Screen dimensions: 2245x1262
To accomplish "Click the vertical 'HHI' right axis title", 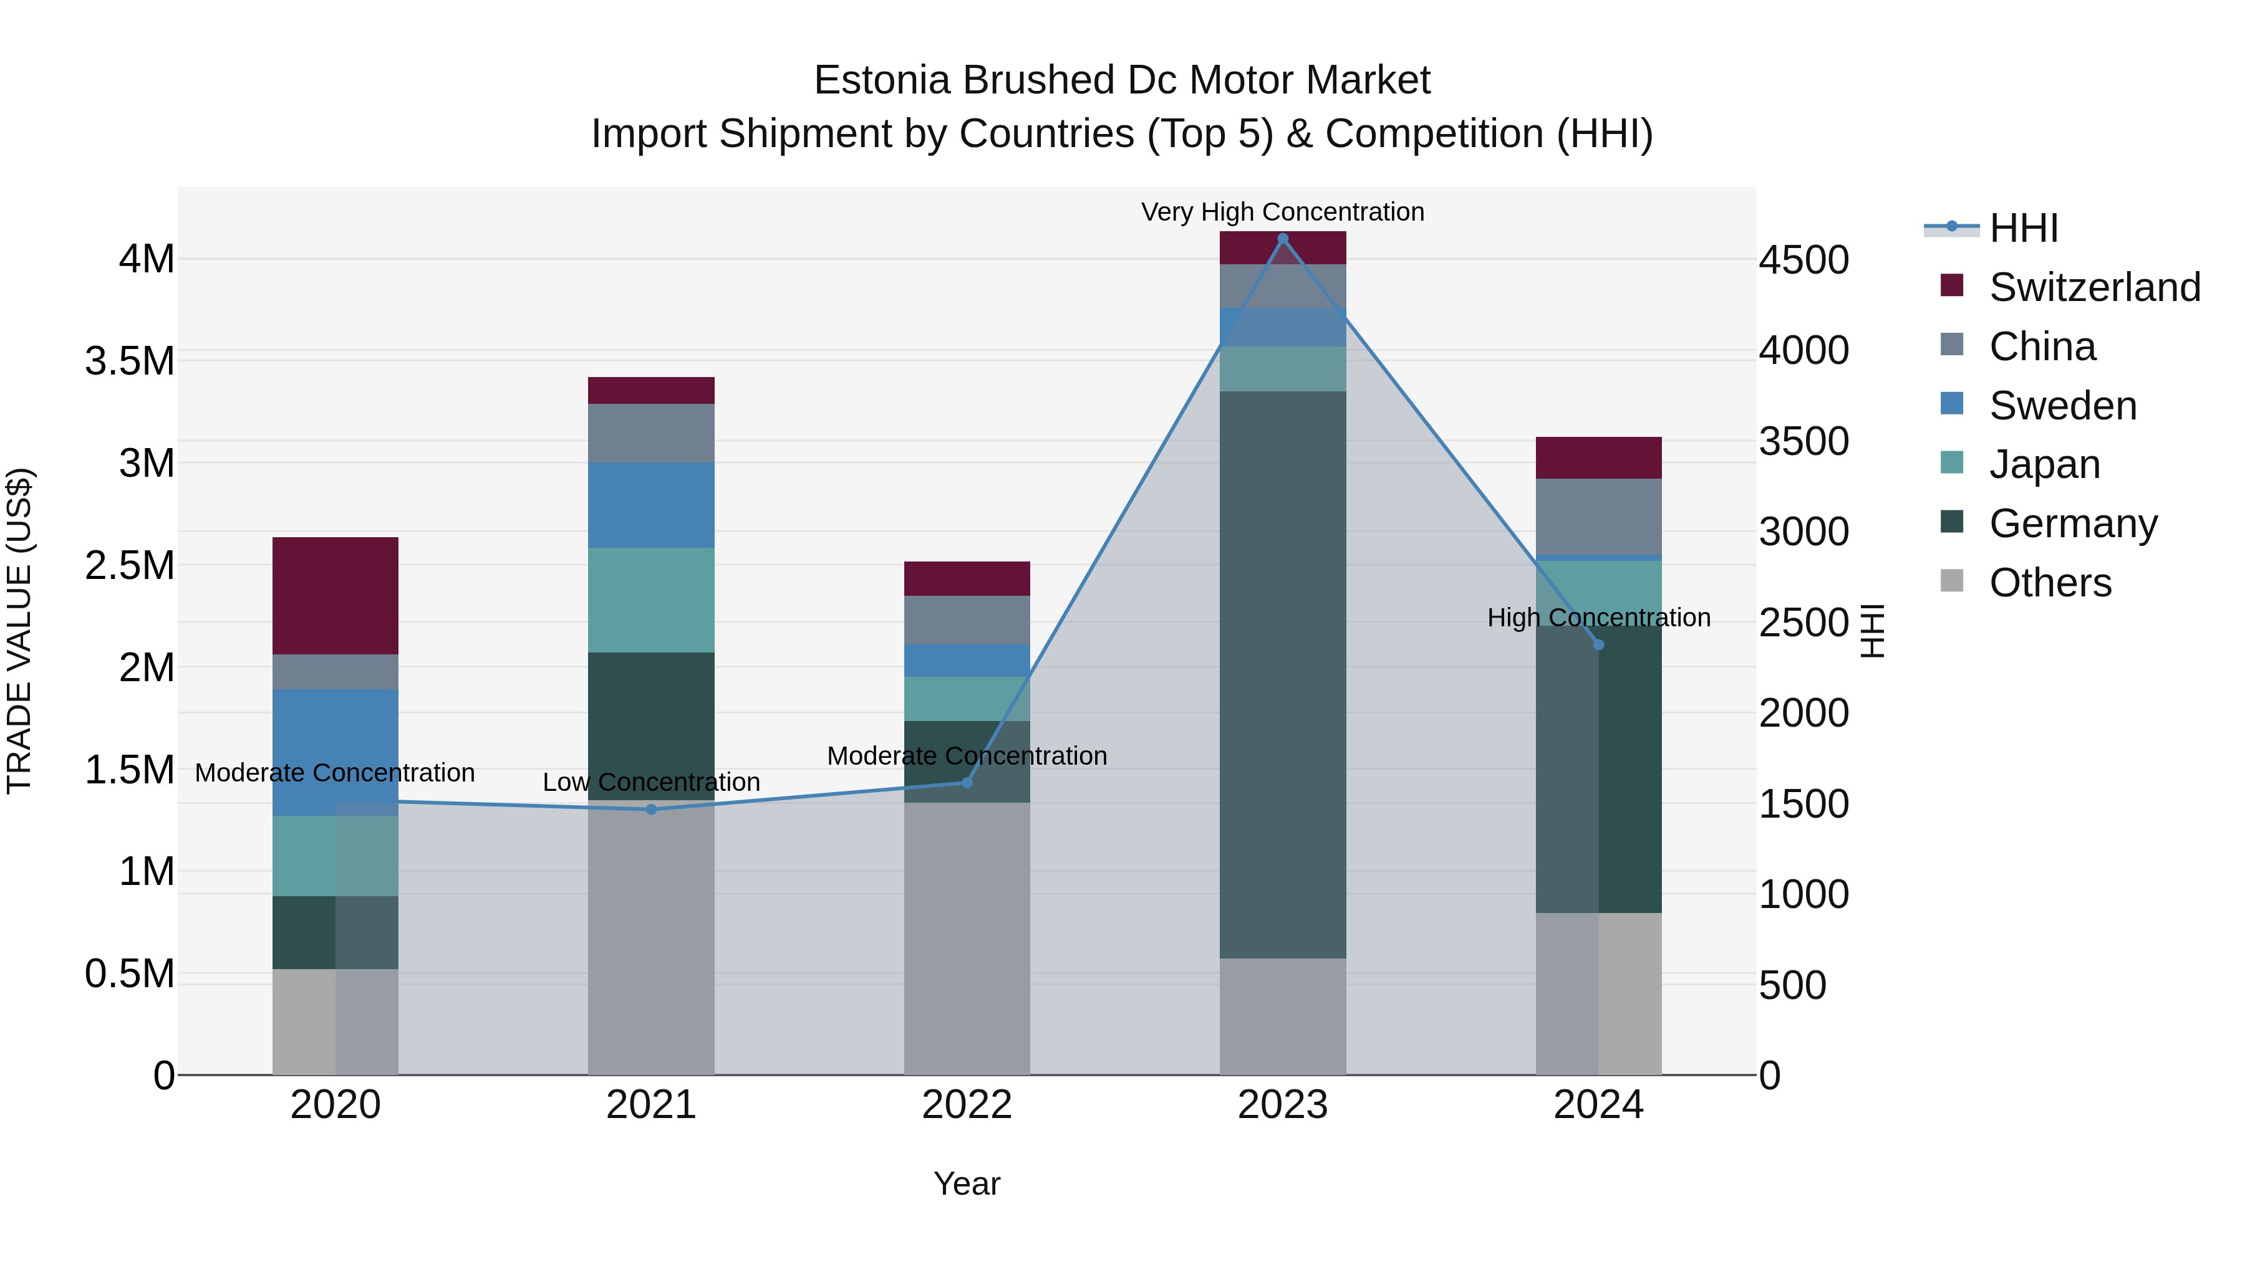I will tap(1872, 631).
